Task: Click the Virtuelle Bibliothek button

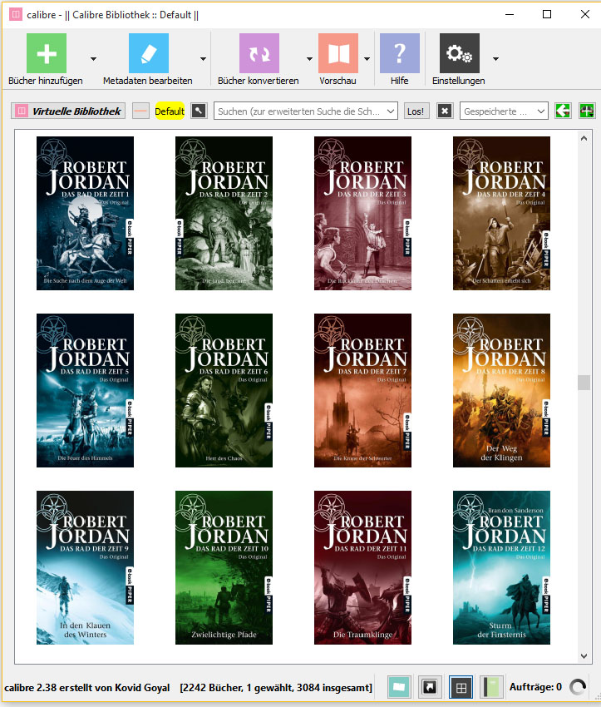Action: point(68,111)
